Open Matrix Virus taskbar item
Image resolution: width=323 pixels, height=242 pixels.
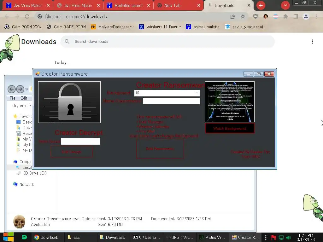coord(212,237)
